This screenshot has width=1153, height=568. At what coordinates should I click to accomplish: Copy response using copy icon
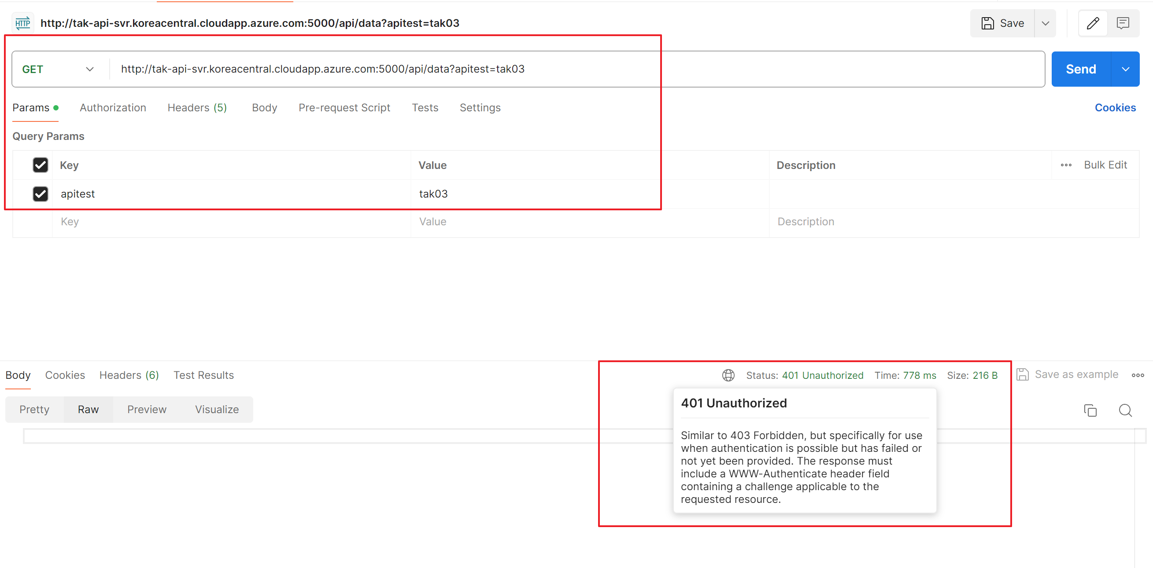coord(1090,410)
